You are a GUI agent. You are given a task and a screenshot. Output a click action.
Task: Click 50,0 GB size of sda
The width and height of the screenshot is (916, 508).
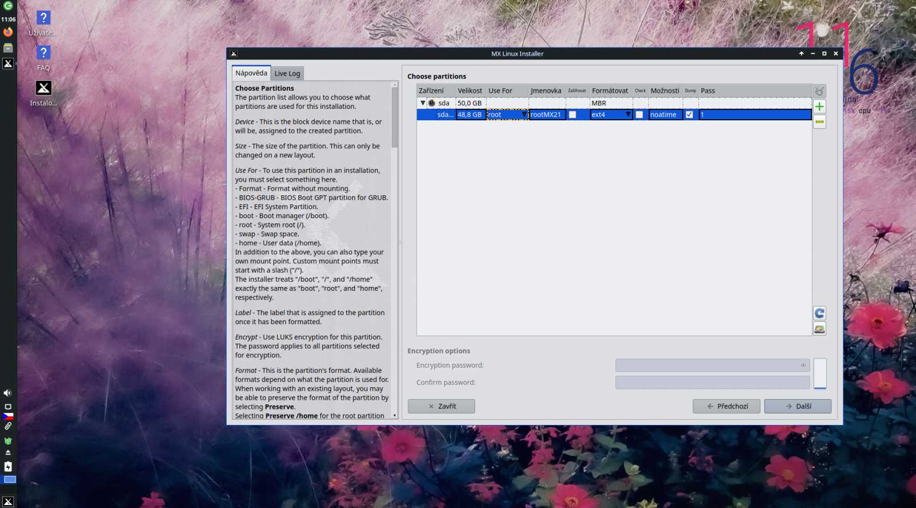469,103
